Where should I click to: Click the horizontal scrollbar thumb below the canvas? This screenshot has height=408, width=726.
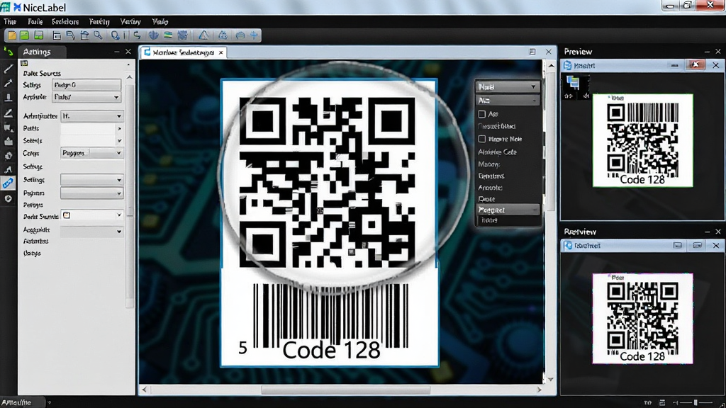346,390
